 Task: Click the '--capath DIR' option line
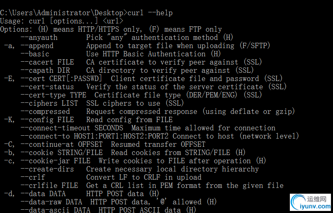[x=137, y=70]
